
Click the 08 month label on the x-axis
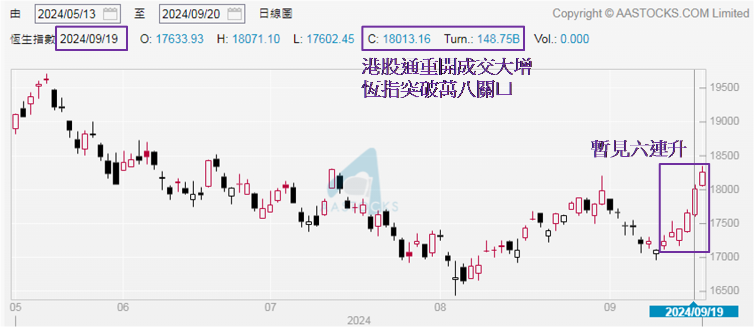point(440,306)
